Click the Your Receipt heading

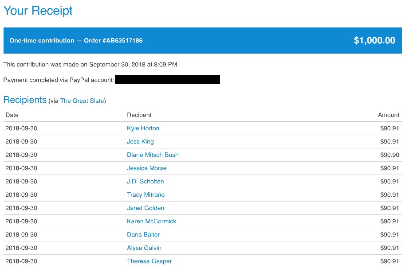click(38, 11)
